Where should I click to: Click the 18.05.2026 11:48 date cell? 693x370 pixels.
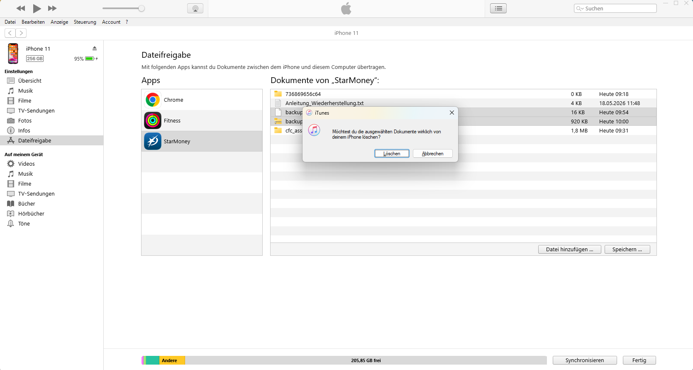(x=620, y=103)
